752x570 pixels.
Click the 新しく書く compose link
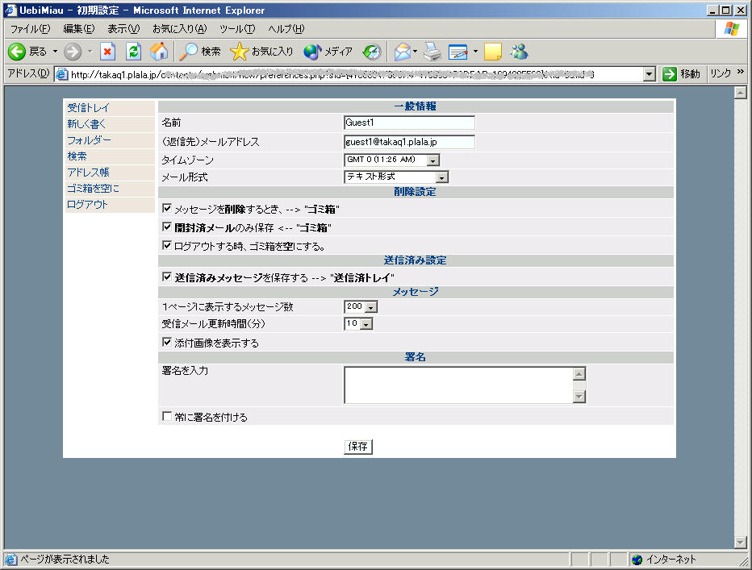86,124
